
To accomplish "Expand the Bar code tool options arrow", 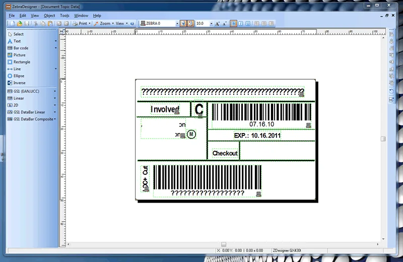I will (x=55, y=48).
